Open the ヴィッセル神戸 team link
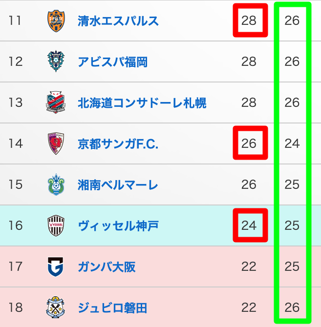Viewport: 321px width, 327px height. tap(118, 226)
